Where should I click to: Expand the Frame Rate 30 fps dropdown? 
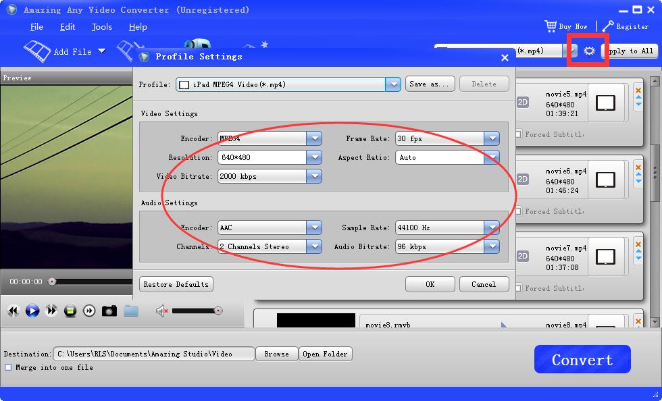[x=492, y=138]
